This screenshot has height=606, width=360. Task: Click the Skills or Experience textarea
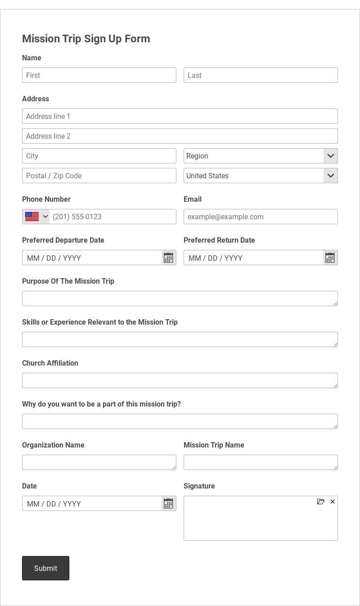(180, 339)
